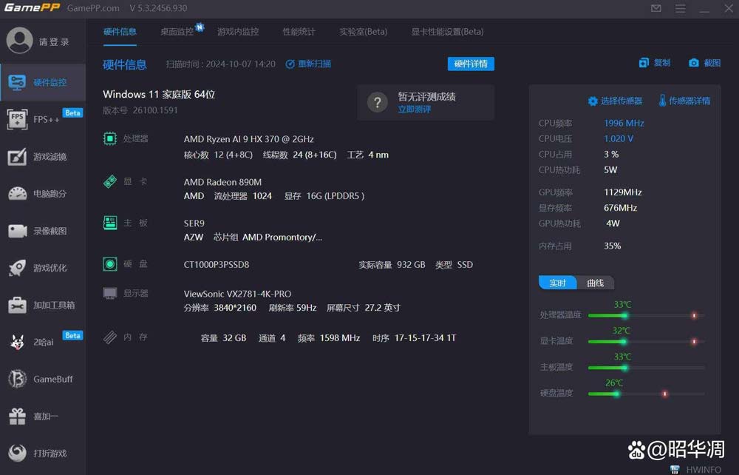Click the 主板温度 slider

tap(646, 368)
